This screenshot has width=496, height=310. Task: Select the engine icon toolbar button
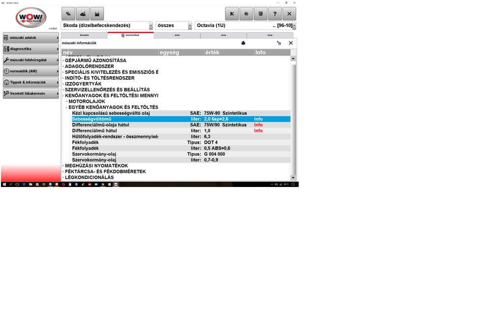pos(97,14)
